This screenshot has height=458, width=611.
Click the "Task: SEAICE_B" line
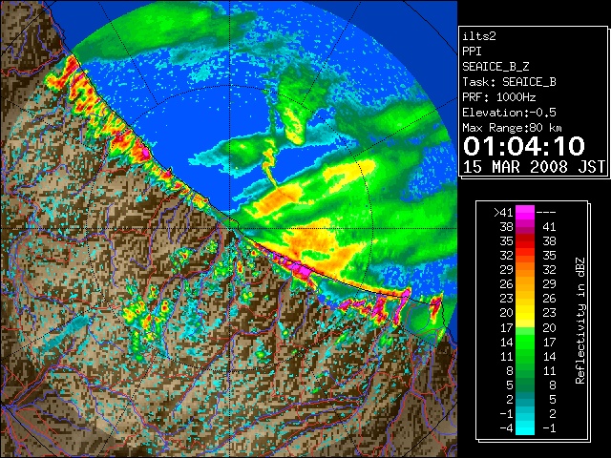pos(509,82)
